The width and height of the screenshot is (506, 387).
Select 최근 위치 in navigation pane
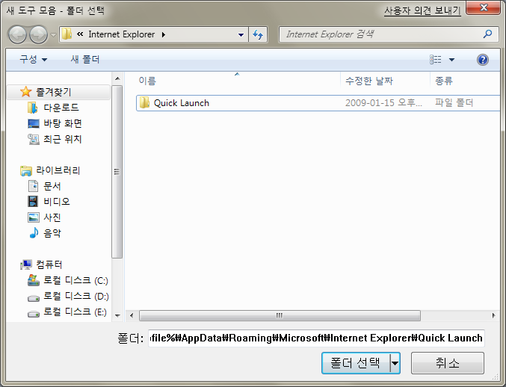63,139
